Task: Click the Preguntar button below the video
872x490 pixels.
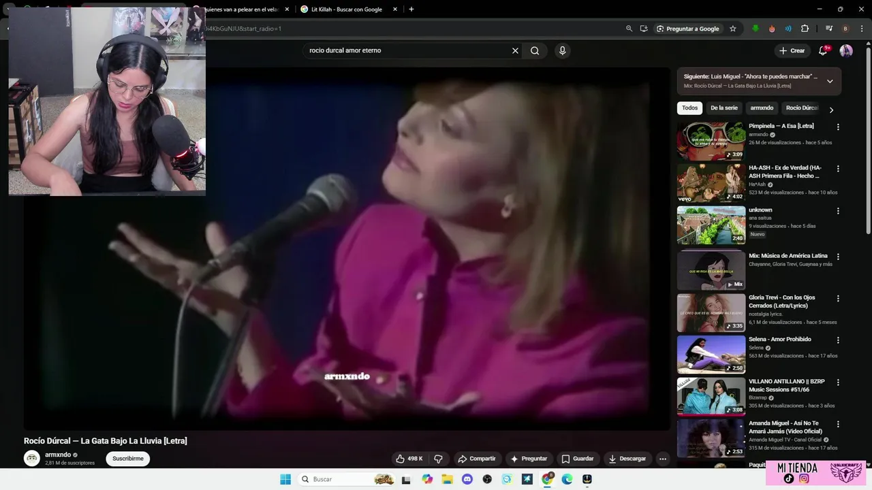Action: click(x=529, y=459)
